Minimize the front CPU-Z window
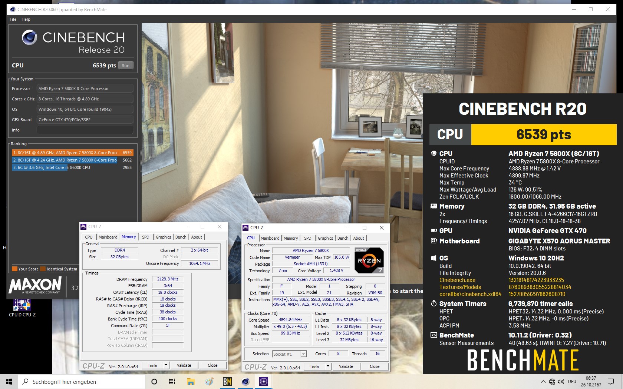The width and height of the screenshot is (623, 389). pyautogui.click(x=347, y=228)
